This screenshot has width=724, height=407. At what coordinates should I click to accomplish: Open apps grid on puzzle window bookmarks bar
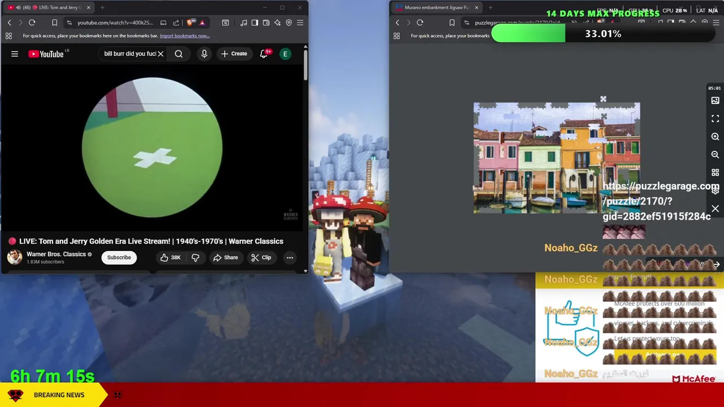point(397,36)
